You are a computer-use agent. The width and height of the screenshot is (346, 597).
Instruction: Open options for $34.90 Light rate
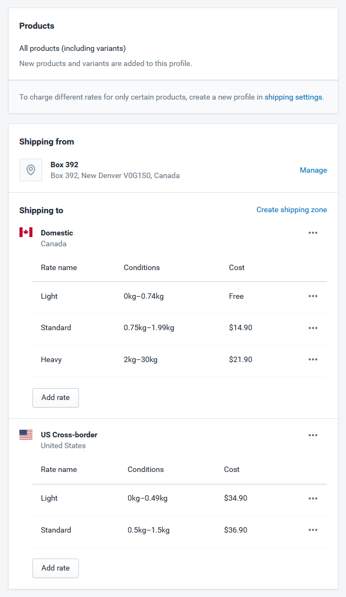(x=313, y=498)
